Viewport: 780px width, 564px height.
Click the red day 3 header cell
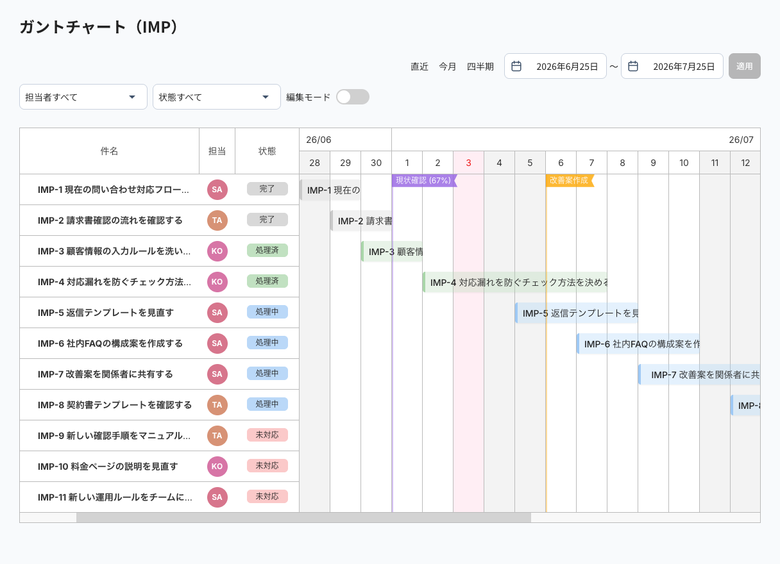[469, 163]
